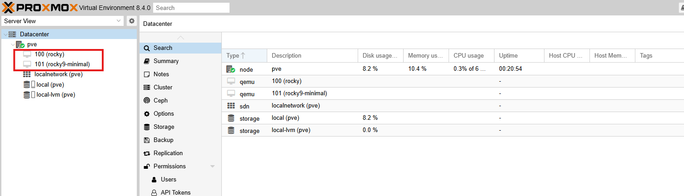Click the gear icon beside Server View
Viewport: 684px width, 196px height.
click(132, 21)
